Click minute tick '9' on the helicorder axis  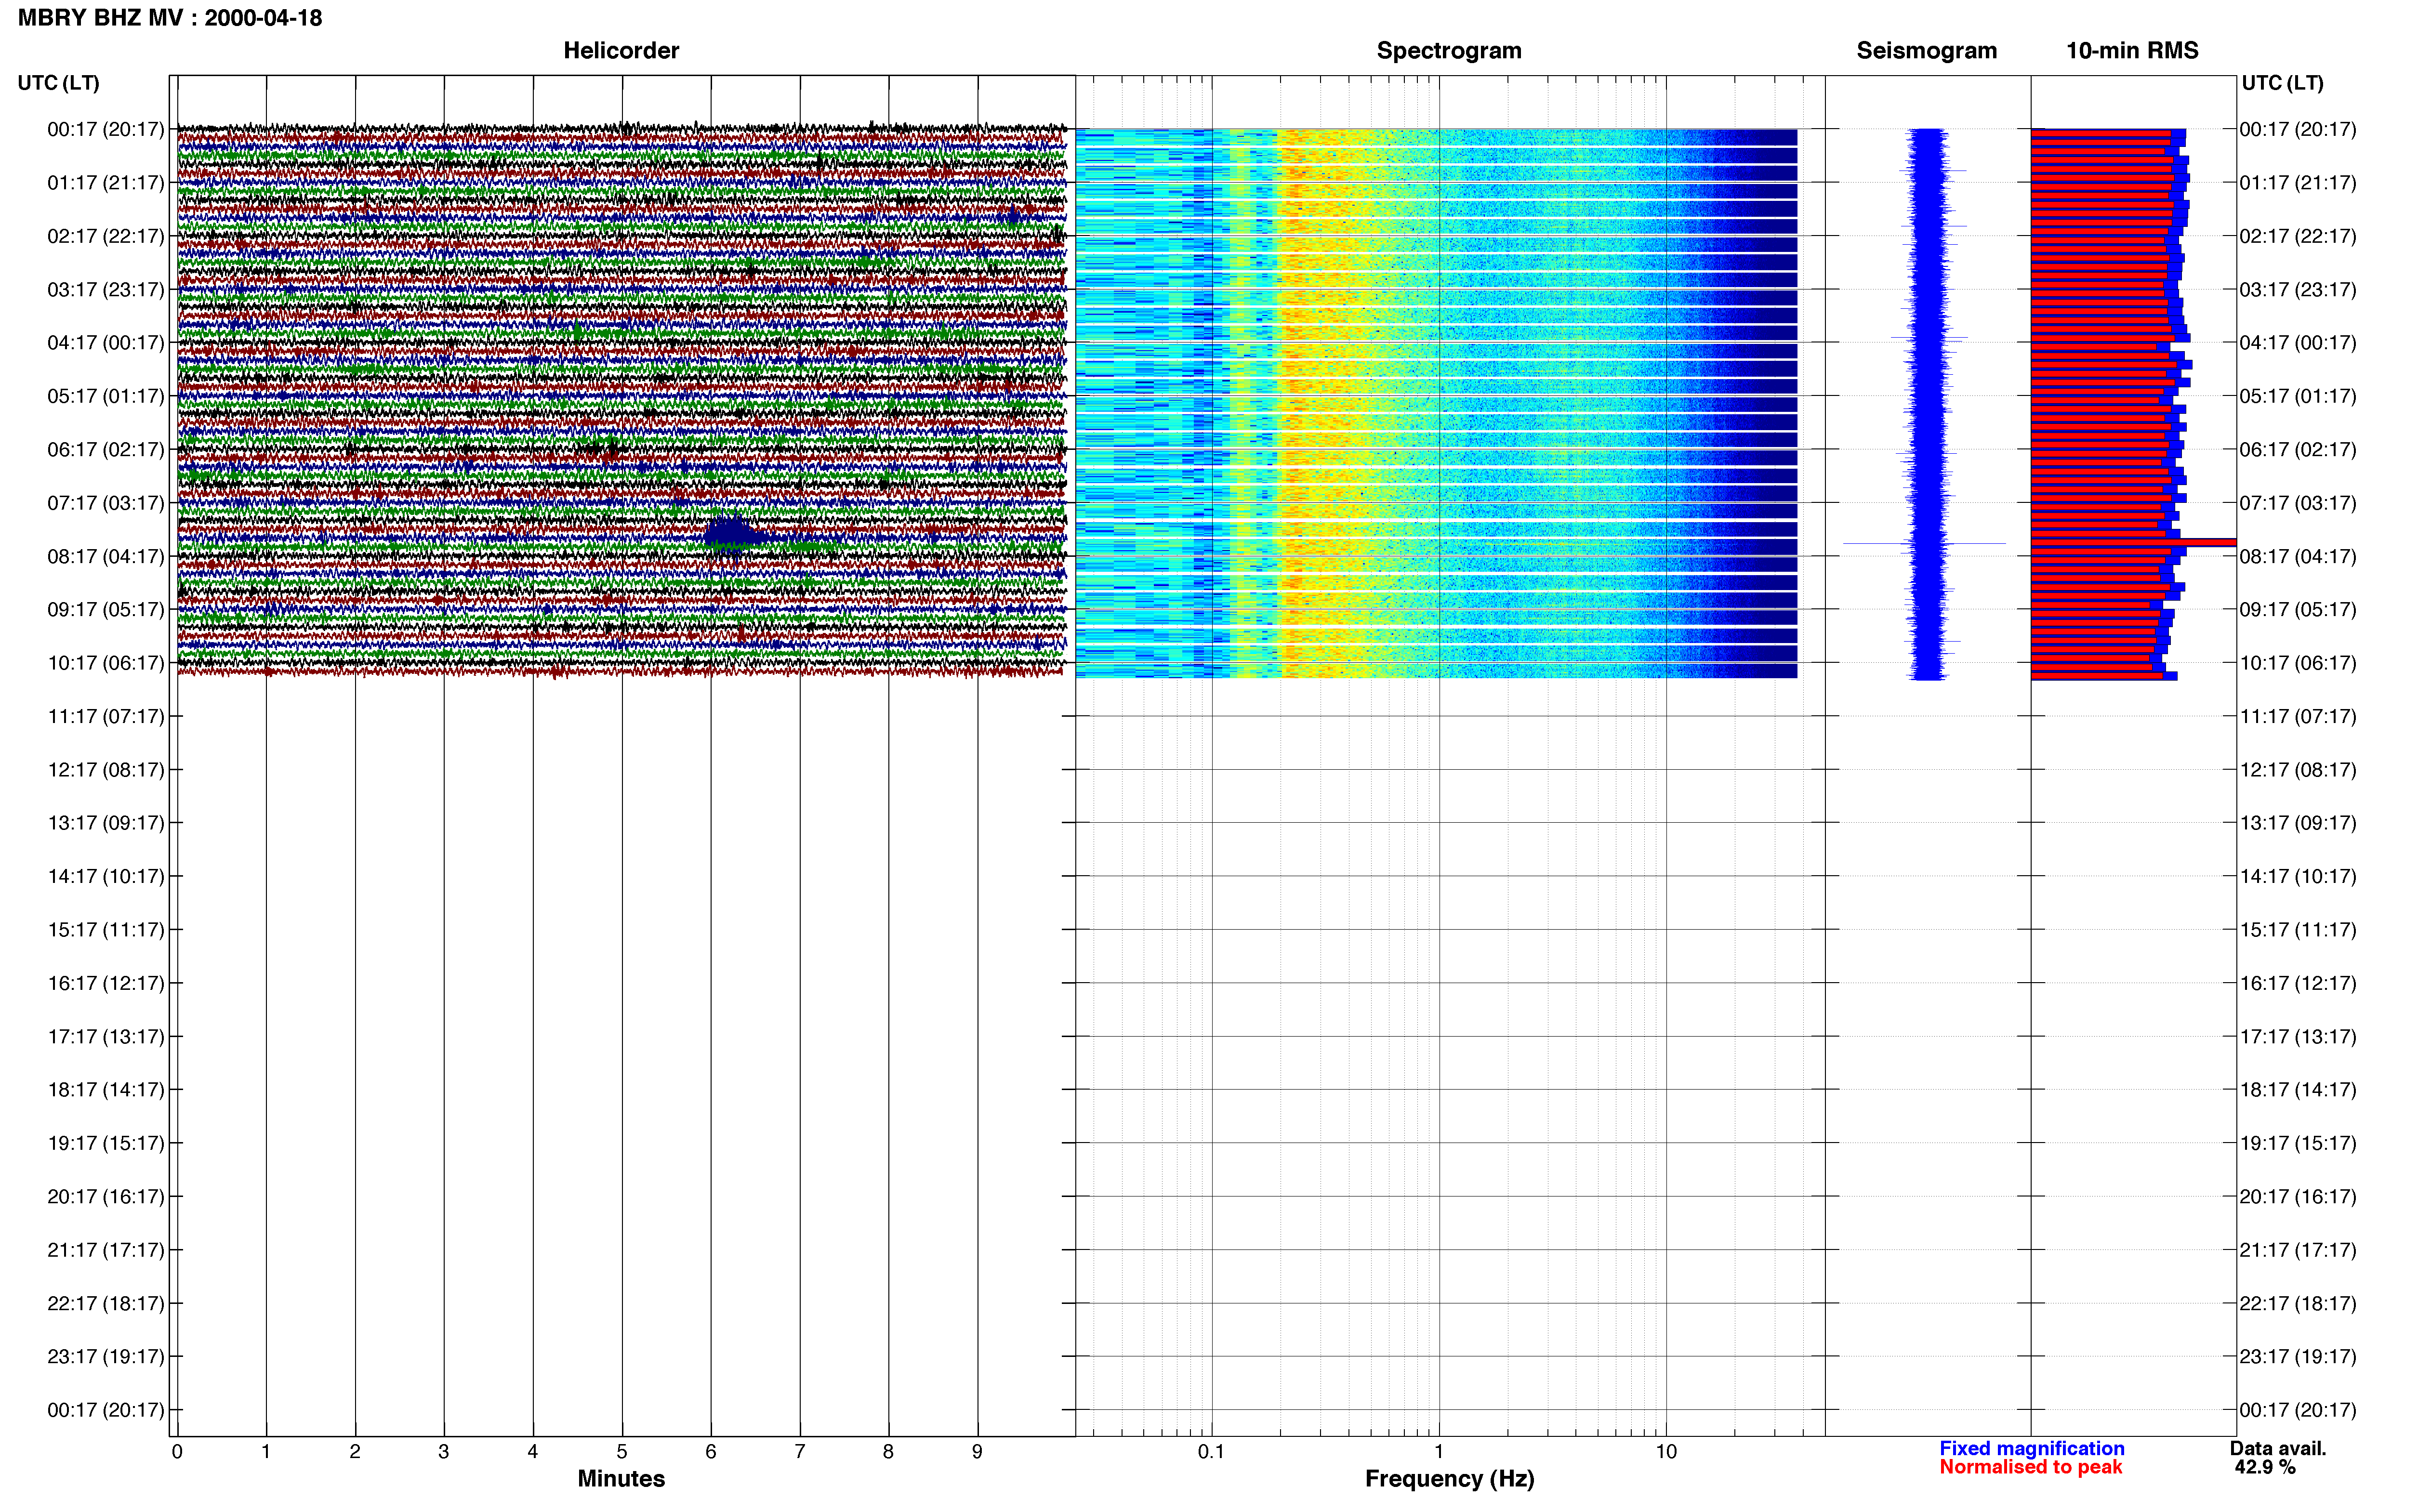tap(977, 1452)
